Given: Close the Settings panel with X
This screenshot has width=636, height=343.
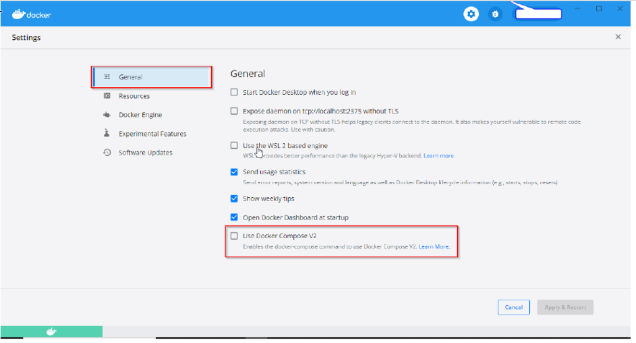Looking at the screenshot, I should click(618, 37).
